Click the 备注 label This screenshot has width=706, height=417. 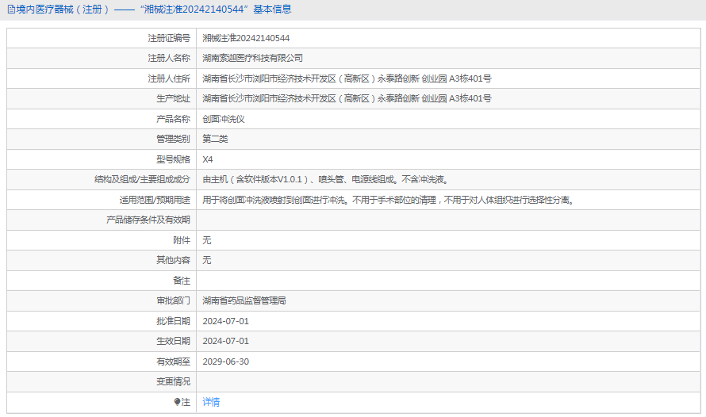(182, 281)
